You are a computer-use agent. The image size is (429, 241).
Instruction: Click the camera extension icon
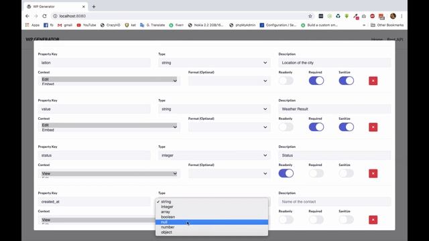tap(363, 16)
